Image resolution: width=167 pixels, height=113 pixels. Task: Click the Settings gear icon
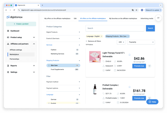(8, 72)
